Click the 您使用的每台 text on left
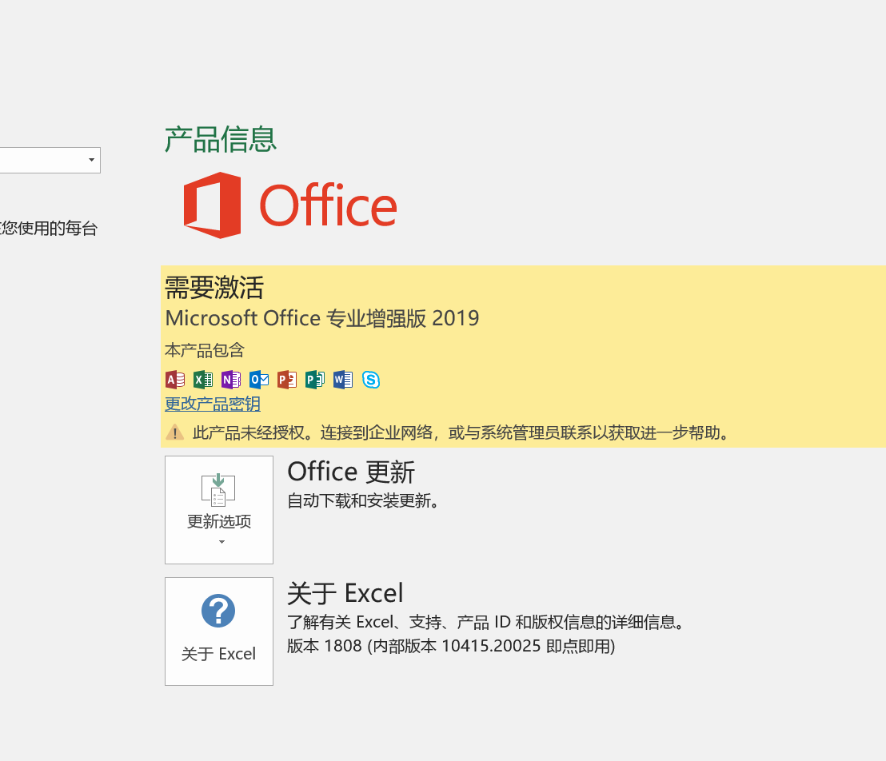 click(49, 229)
